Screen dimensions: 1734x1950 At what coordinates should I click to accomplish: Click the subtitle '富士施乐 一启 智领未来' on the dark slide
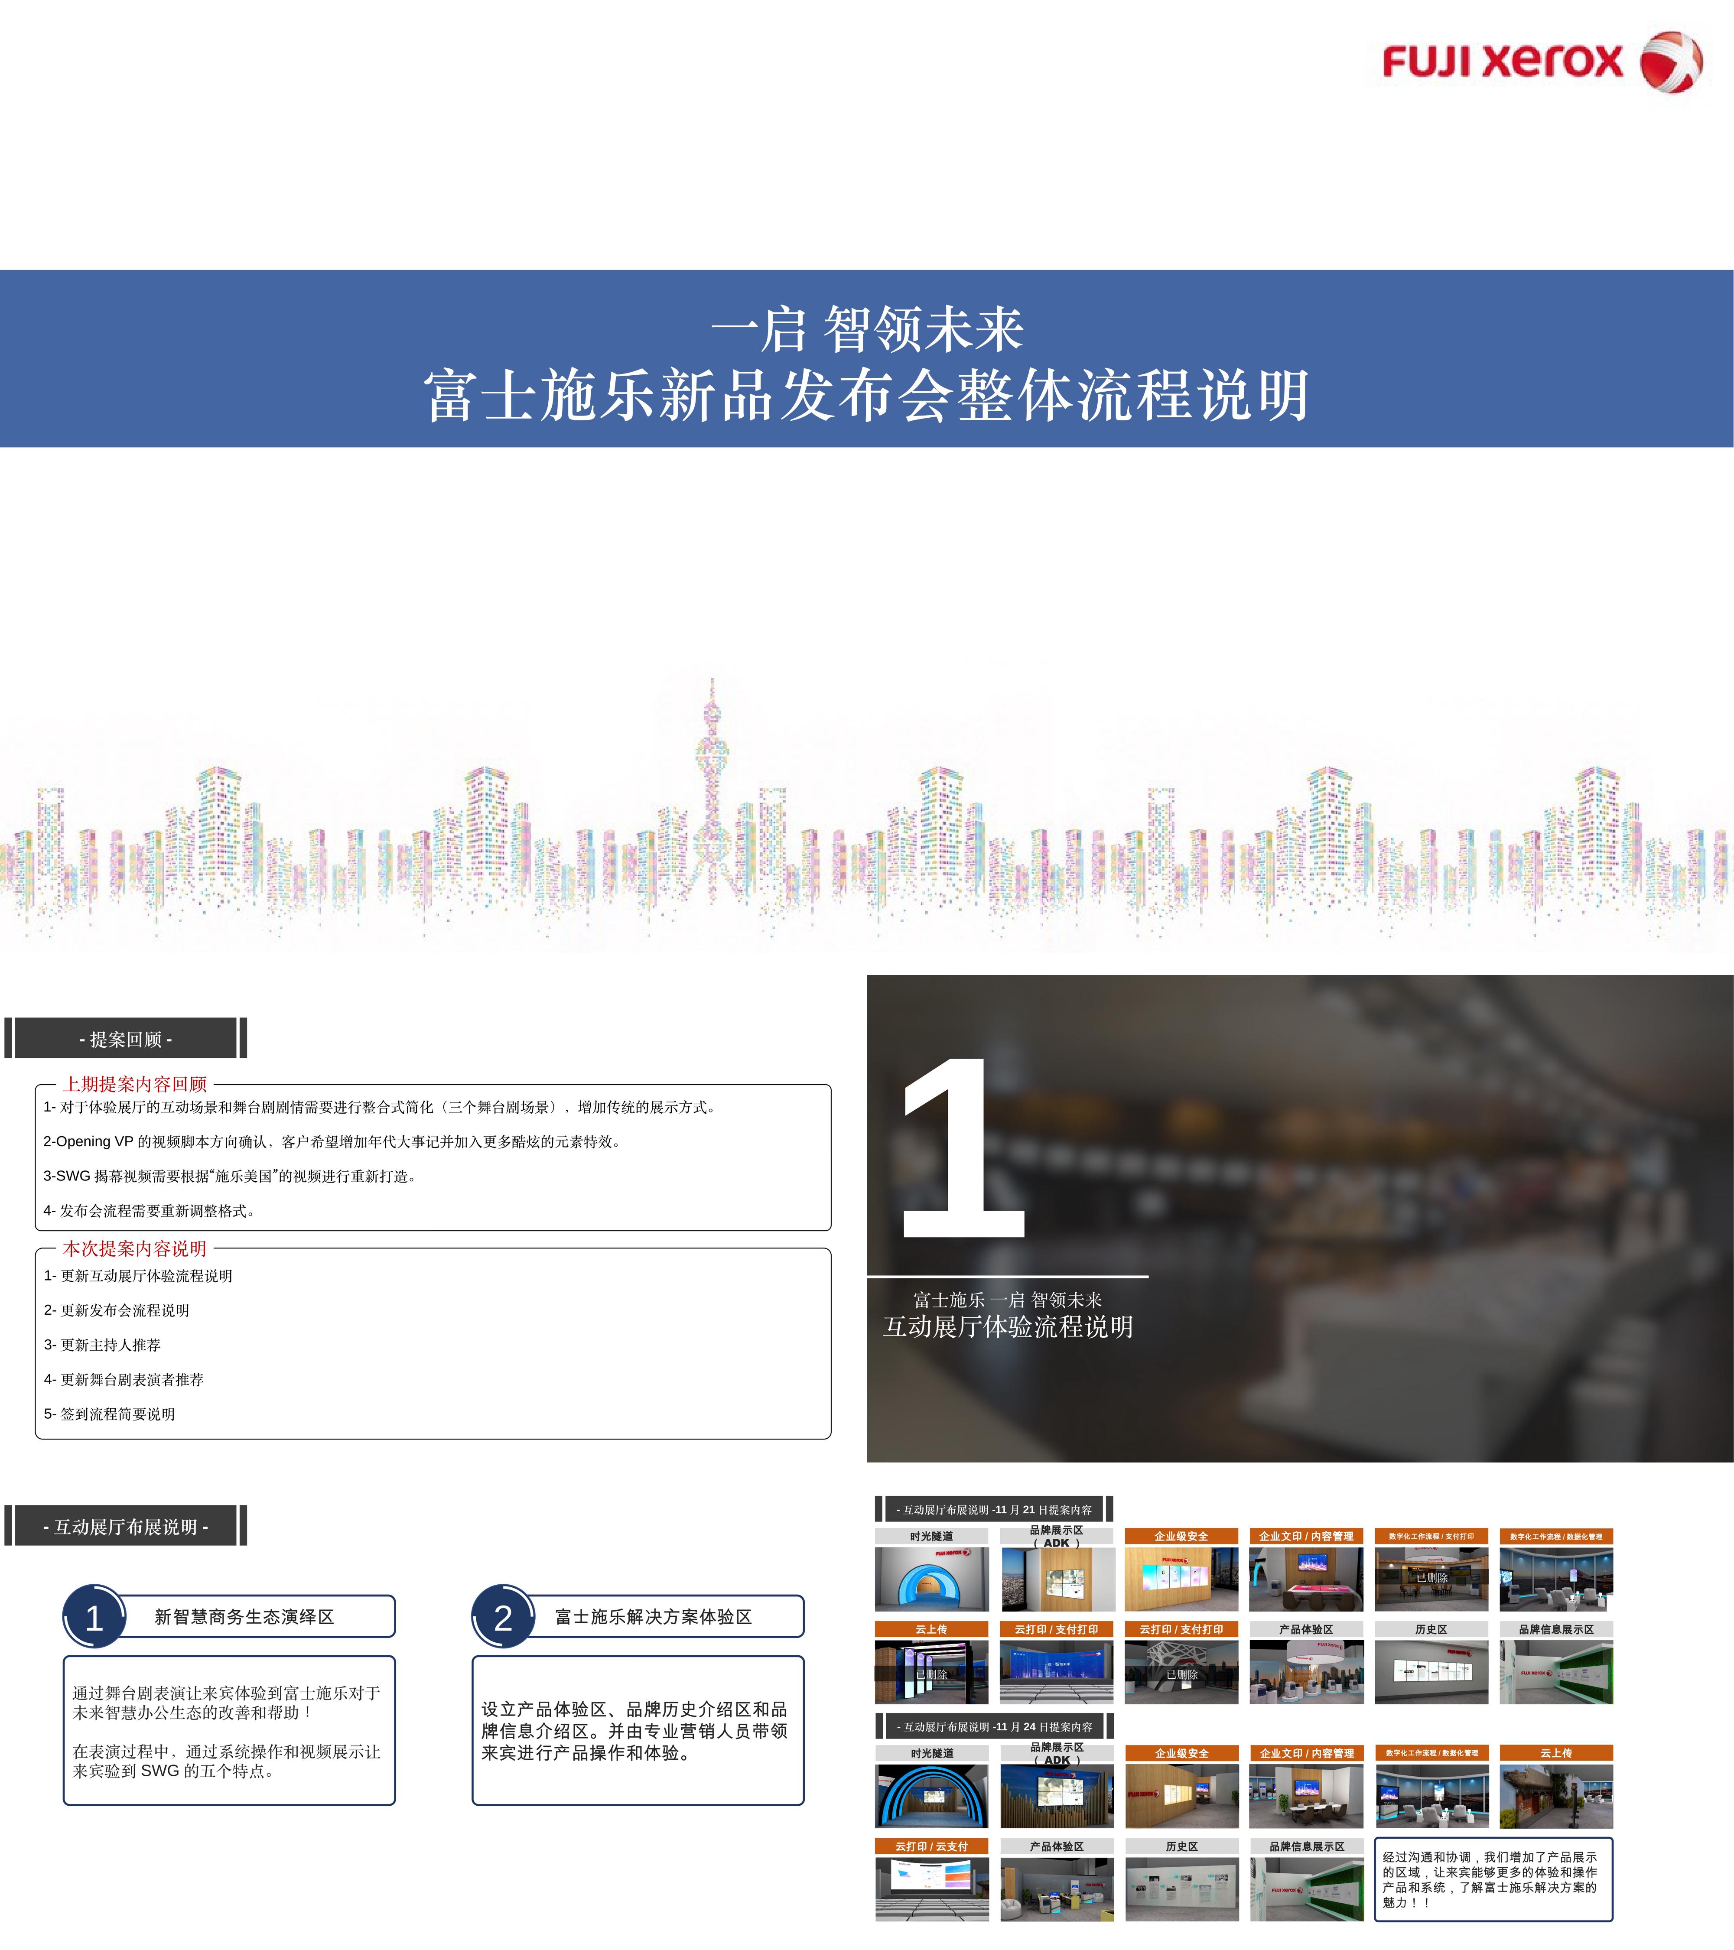[1008, 1300]
